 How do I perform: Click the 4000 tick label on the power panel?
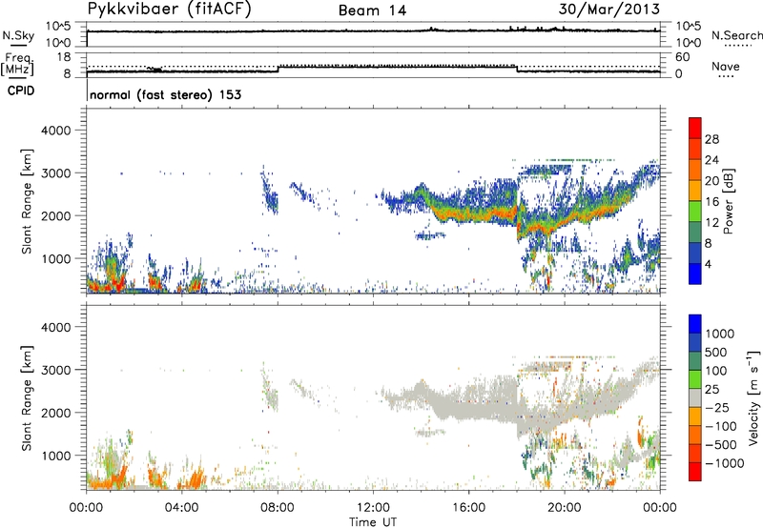[x=55, y=131]
